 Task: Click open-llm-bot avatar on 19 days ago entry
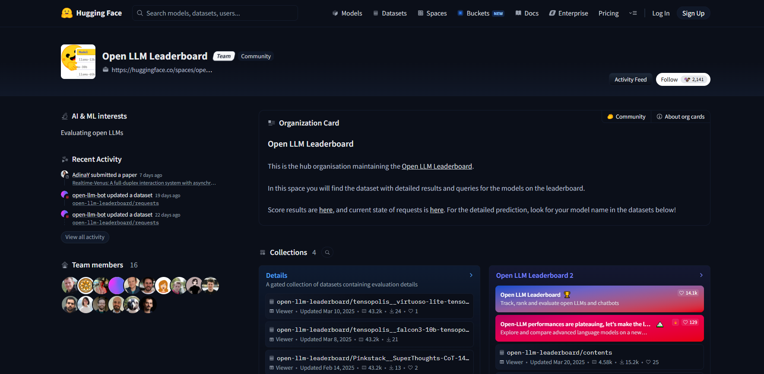click(x=65, y=195)
